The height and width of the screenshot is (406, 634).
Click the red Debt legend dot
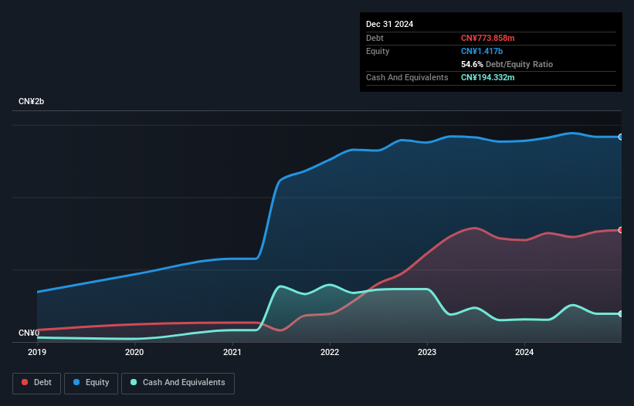pos(25,382)
